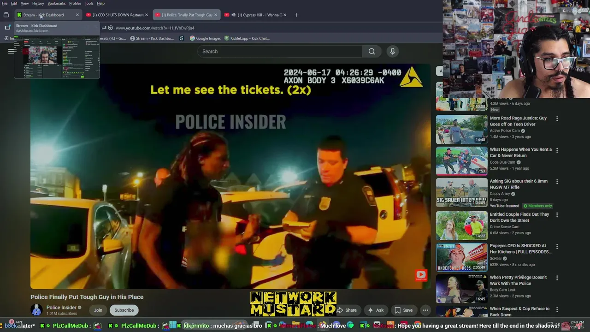Open the Kick Dashboard tab preview thumbnail
The height and width of the screenshot is (332, 590).
(57, 56)
